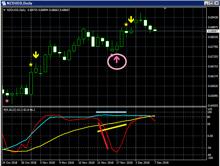Click indicator scale value -50
The height and width of the screenshot is (166, 220).
click(x=209, y=148)
